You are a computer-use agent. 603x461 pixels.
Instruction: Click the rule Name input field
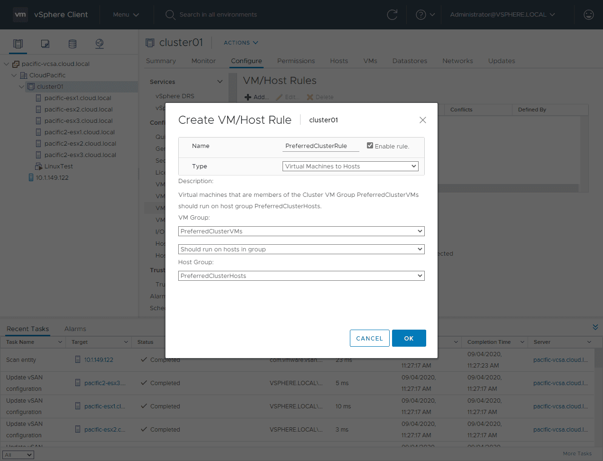(x=321, y=146)
